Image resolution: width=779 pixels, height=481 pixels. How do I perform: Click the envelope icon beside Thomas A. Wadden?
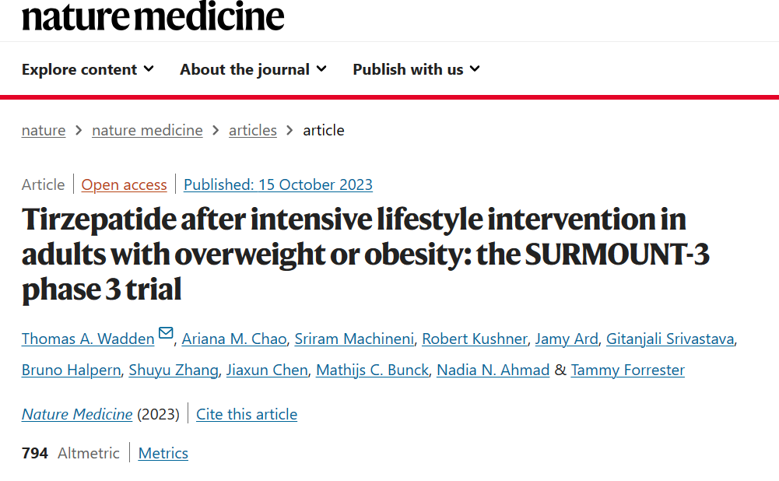tap(166, 332)
